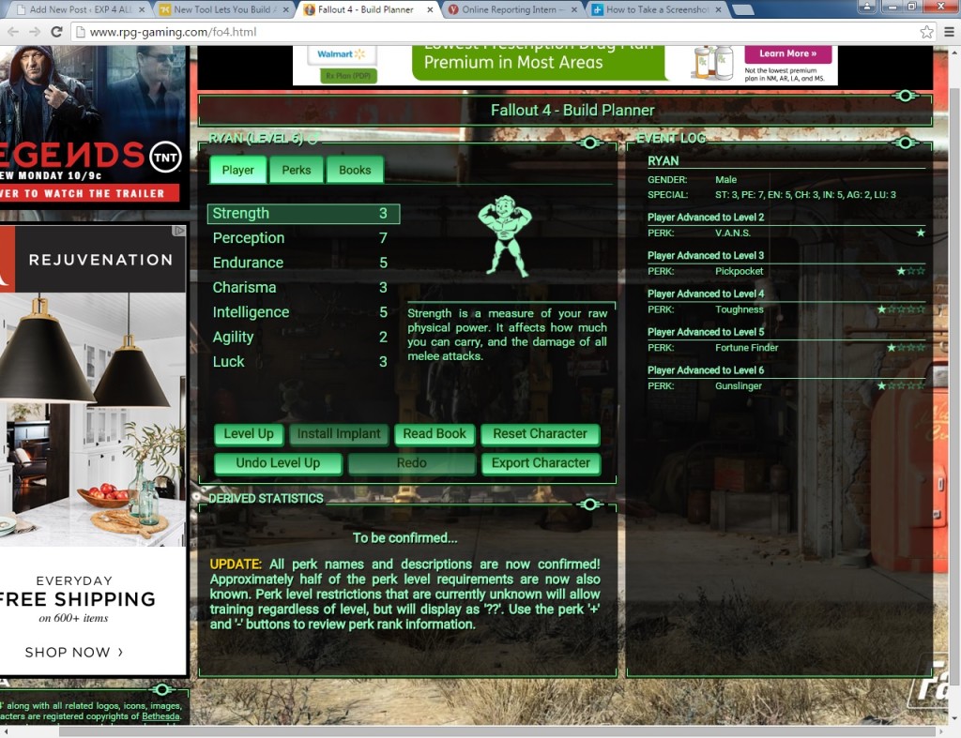Click the browser back arrow
This screenshot has height=738, width=961.
tap(13, 32)
